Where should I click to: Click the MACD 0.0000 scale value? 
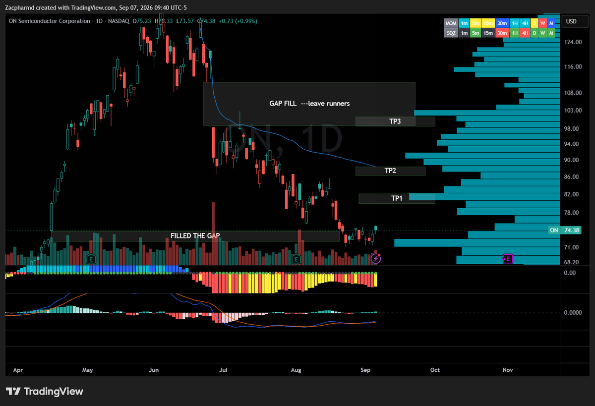(572, 312)
